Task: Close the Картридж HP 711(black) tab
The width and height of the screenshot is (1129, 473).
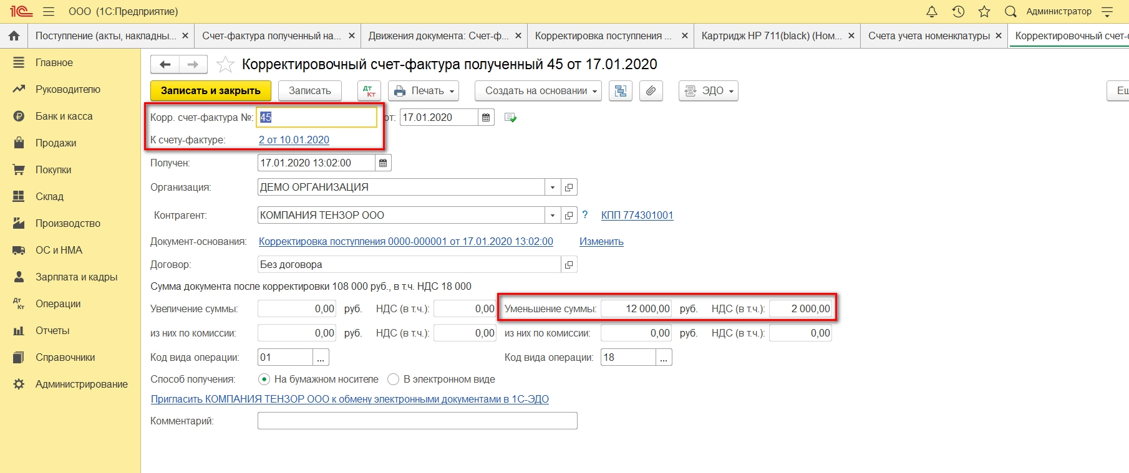Action: click(x=851, y=36)
